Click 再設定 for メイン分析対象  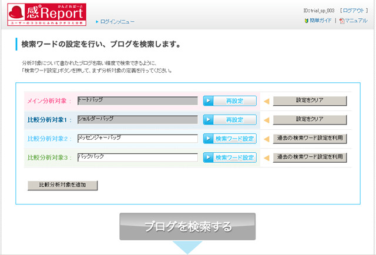click(230, 100)
